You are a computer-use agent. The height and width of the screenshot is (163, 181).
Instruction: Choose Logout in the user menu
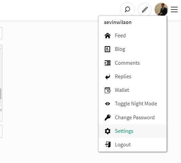point(133,145)
